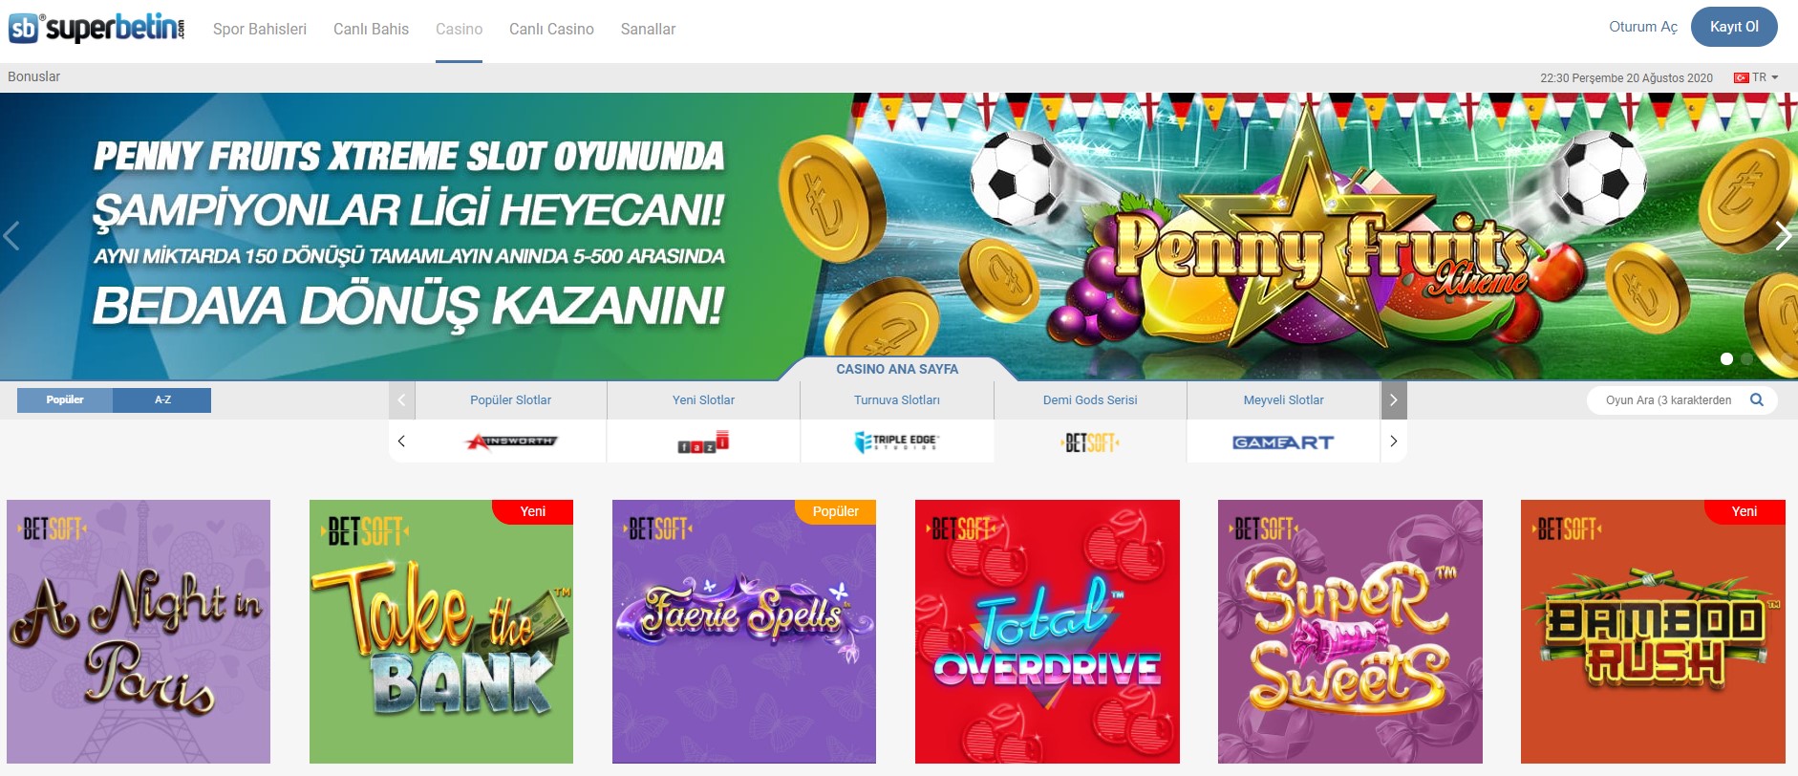Viewport: 1798px width, 776px height.
Task: Click the Kayıt Ol button
Action: click(1734, 27)
